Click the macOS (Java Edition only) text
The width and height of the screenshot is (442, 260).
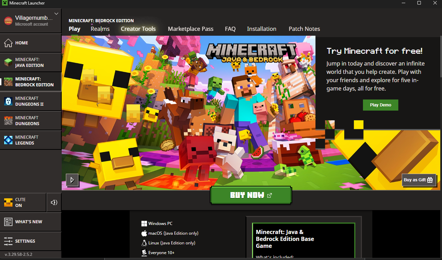(173, 233)
